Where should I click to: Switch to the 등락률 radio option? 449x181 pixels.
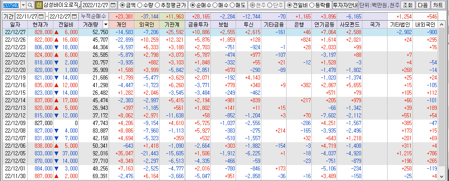tap(312, 5)
